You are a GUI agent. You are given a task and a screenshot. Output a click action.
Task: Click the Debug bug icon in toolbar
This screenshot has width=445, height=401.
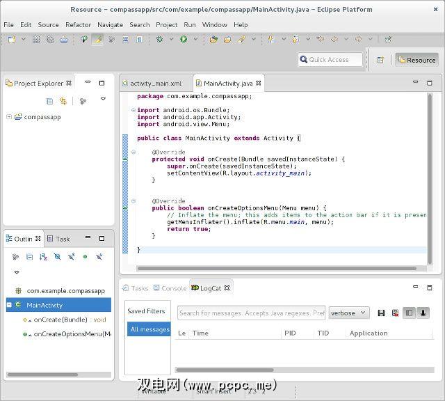point(160,40)
